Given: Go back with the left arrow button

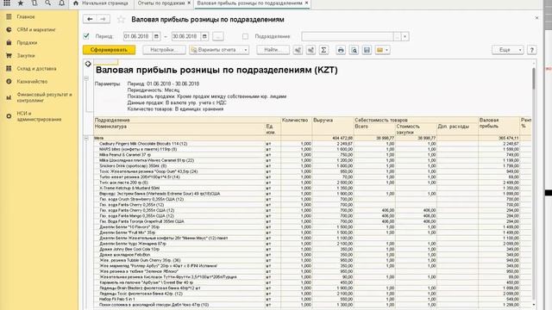Looking at the screenshot, I should pos(90,19).
